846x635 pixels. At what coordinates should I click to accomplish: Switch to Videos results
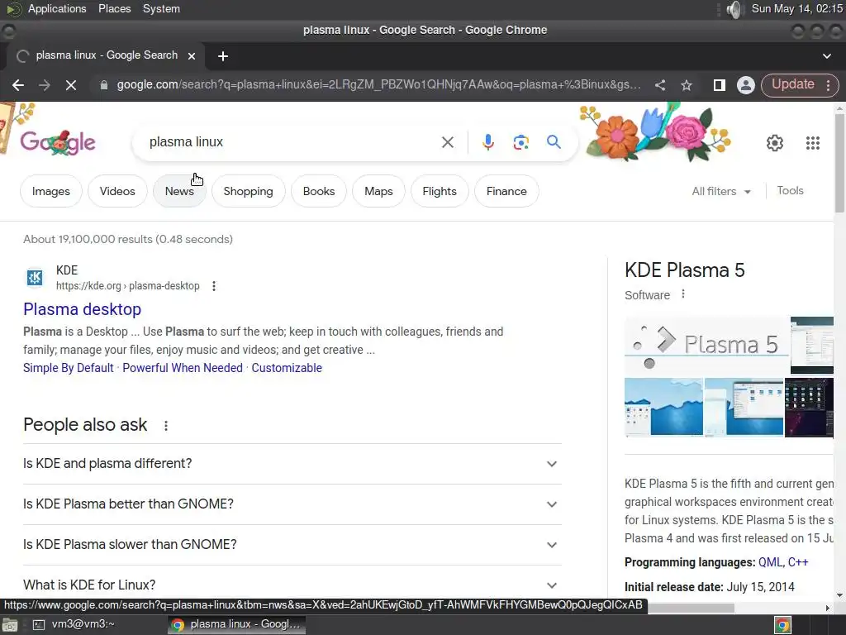[x=117, y=191]
